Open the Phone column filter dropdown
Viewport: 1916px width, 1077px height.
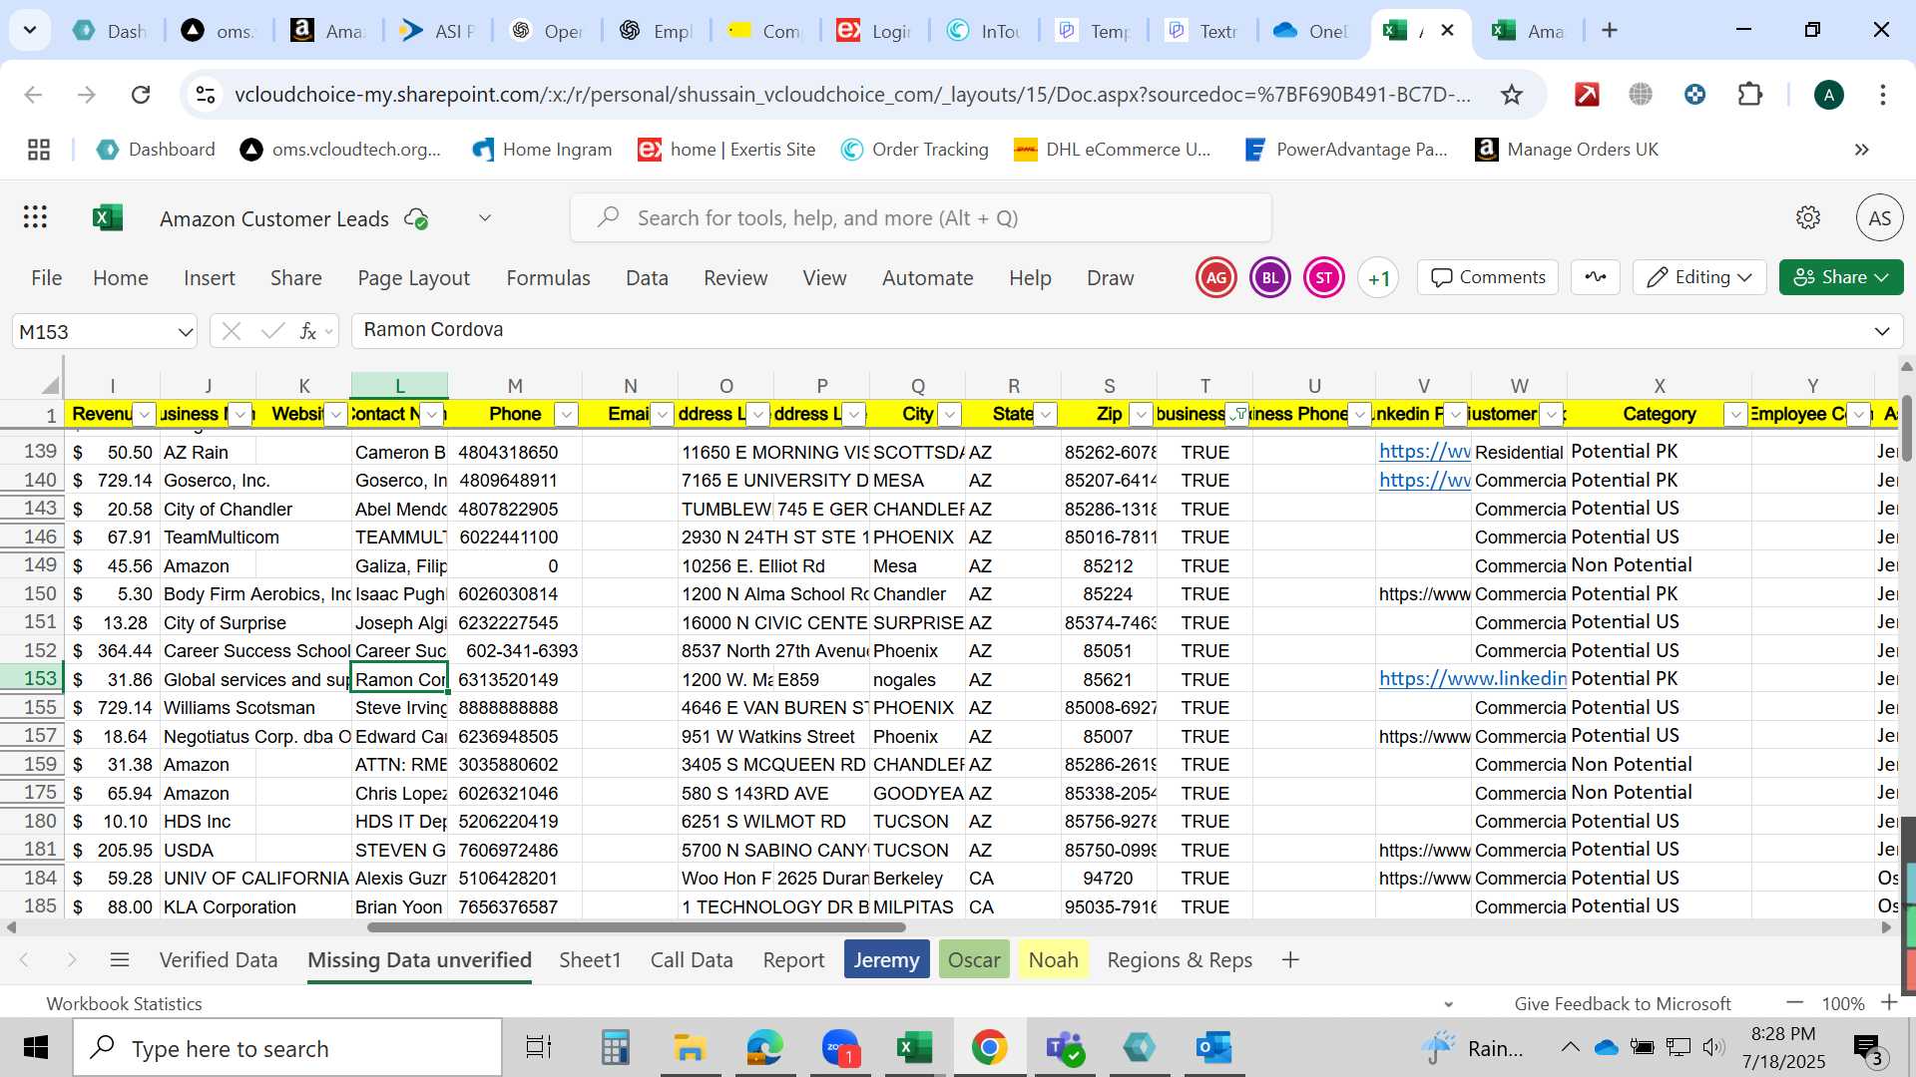pos(566,415)
